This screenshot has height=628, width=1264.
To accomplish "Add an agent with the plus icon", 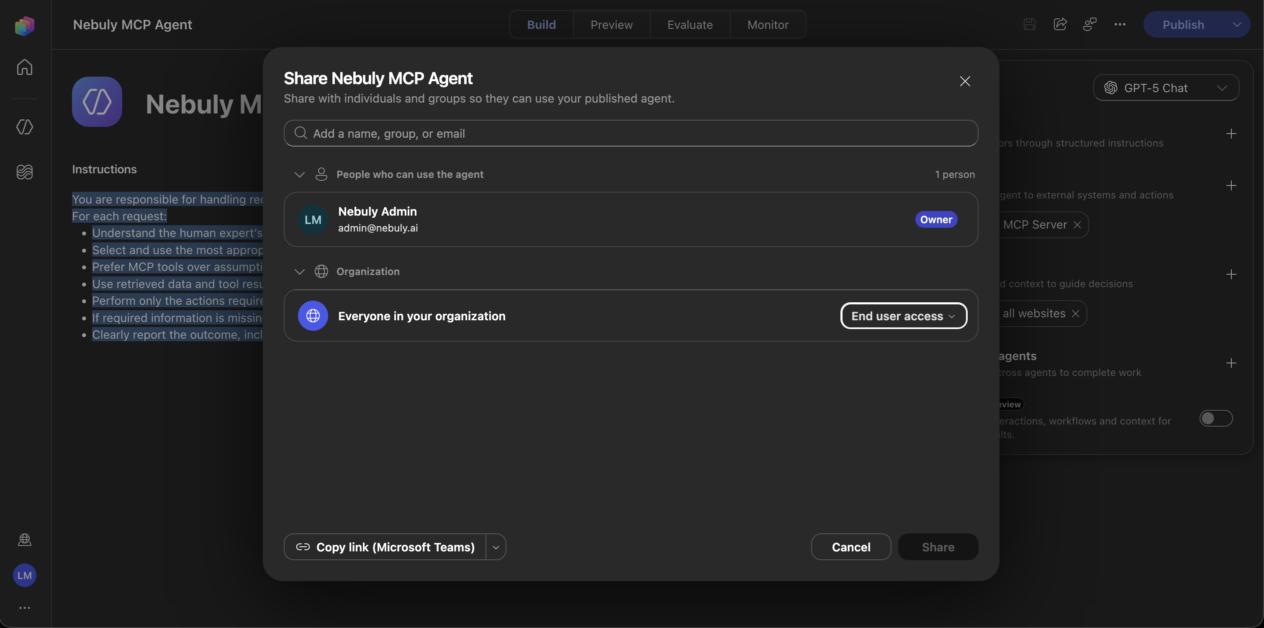I will (1231, 363).
